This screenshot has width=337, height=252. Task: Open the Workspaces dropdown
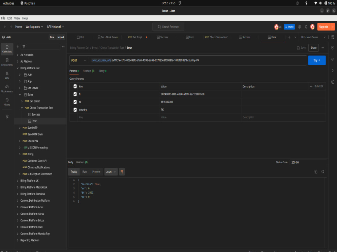point(34,27)
